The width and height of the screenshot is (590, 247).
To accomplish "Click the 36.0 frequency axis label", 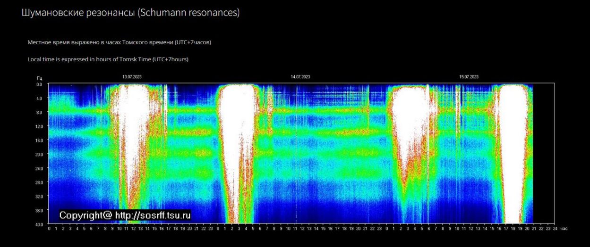I will tap(39, 210).
